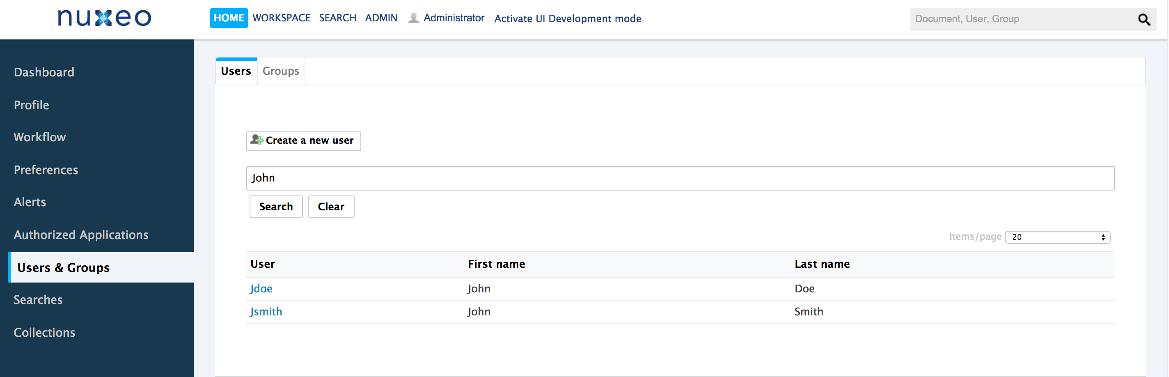Viewport: 1169px width, 377px height.
Task: Open Workflow in sidebar
Action: (x=40, y=137)
